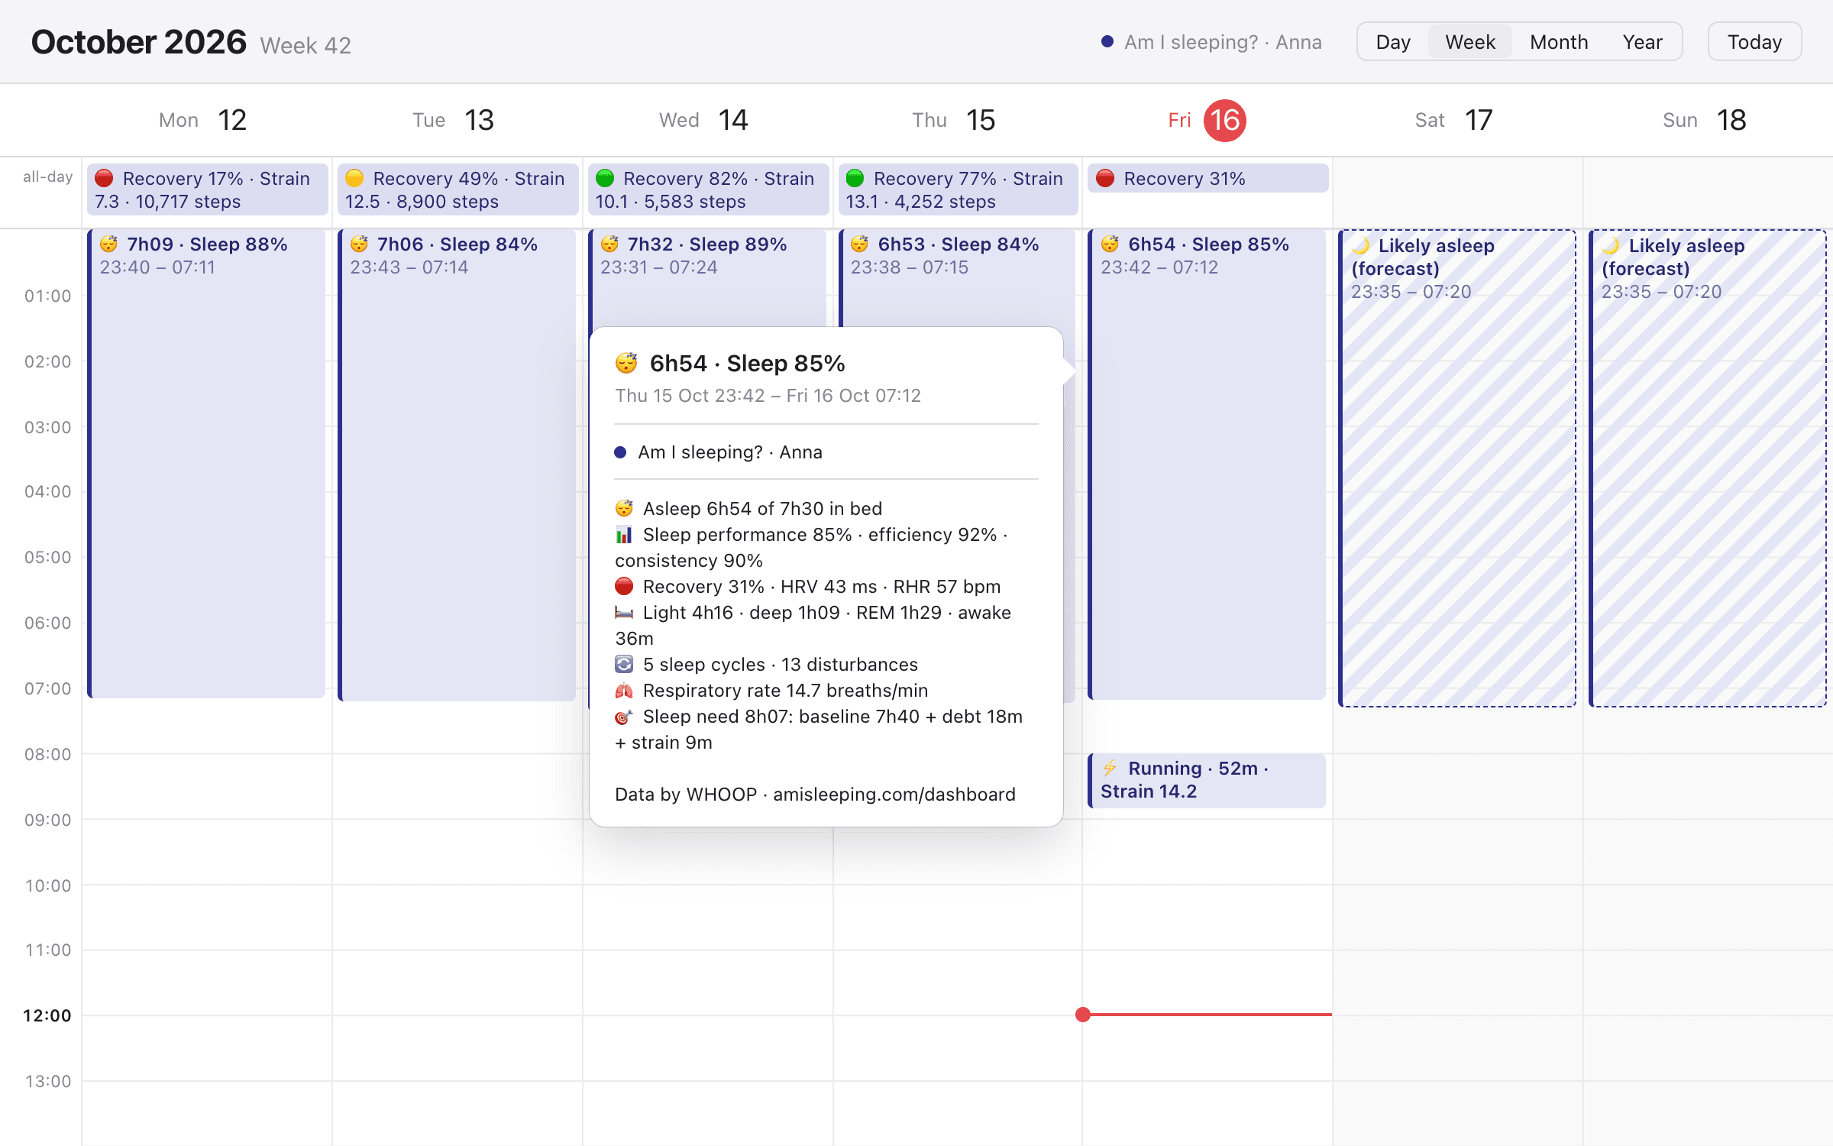Viewport: 1833px width, 1146px height.
Task: Click the target icon beside Sleep need 8h07
Action: click(x=624, y=717)
